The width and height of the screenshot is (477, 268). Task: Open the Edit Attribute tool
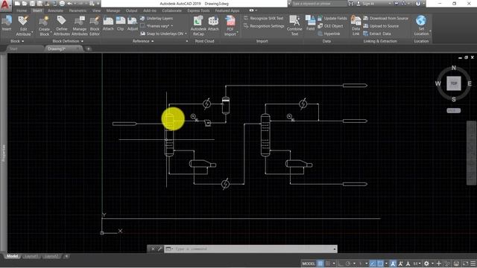[x=23, y=25]
